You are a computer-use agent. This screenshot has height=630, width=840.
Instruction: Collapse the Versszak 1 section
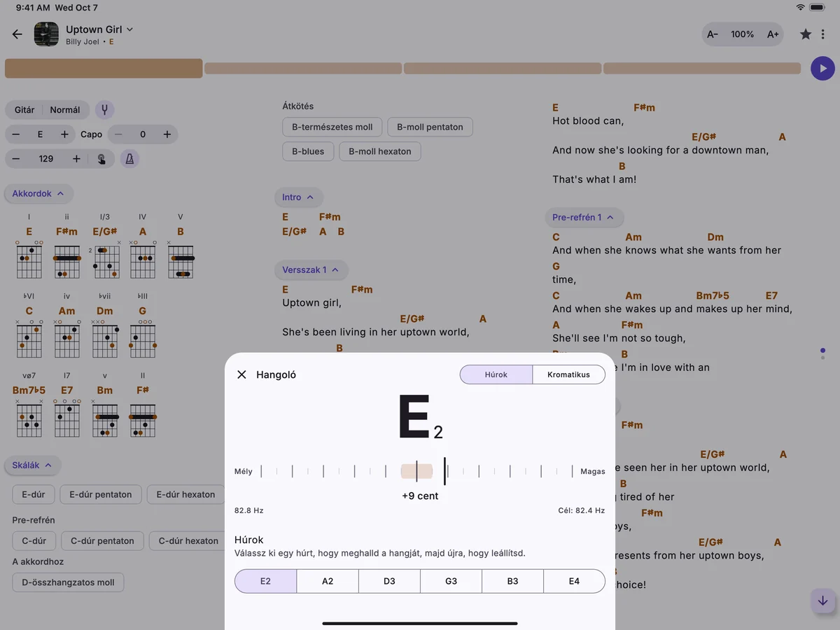pyautogui.click(x=311, y=269)
